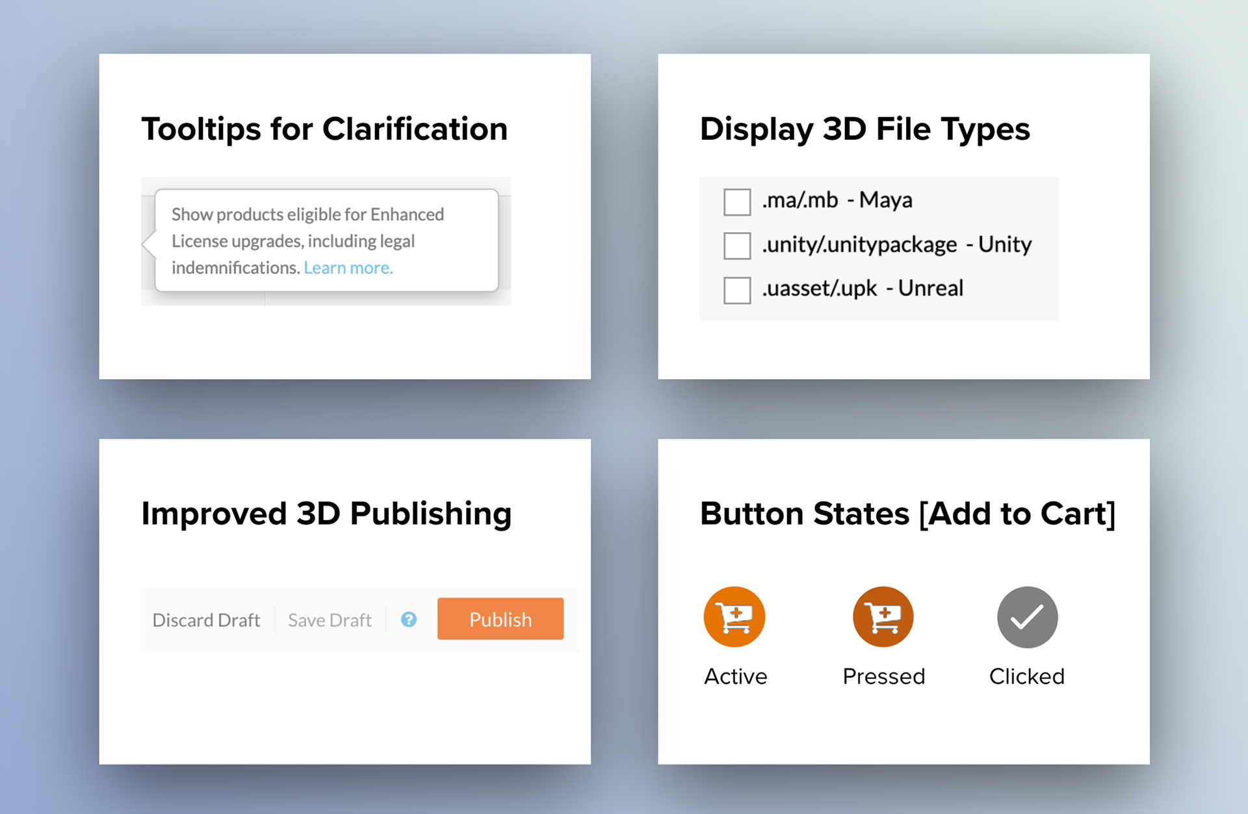Click the 'Clicked' label under checkmark
Image resolution: width=1248 pixels, height=814 pixels.
[1026, 676]
